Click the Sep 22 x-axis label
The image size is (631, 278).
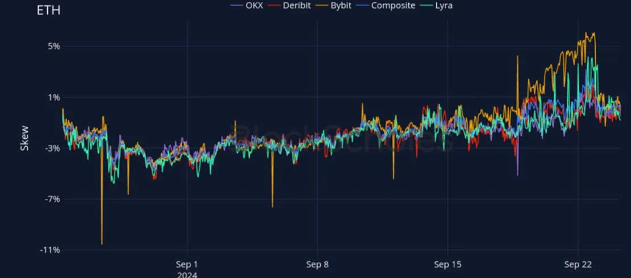point(578,265)
